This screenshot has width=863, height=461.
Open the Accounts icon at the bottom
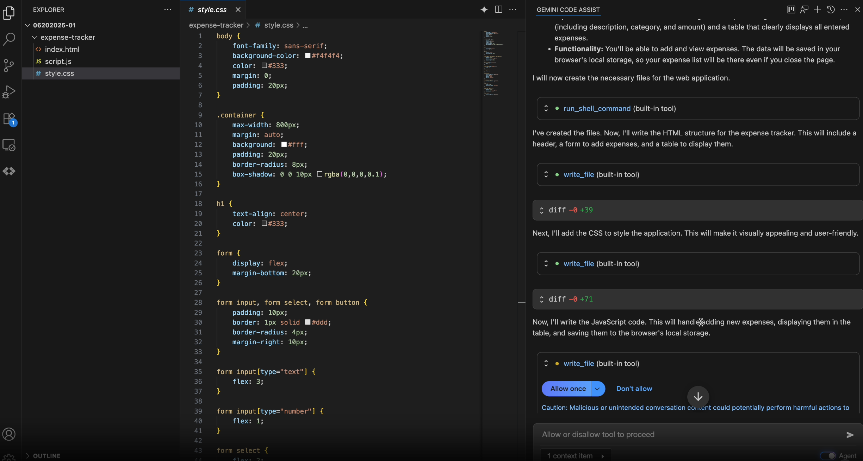pos(9,434)
